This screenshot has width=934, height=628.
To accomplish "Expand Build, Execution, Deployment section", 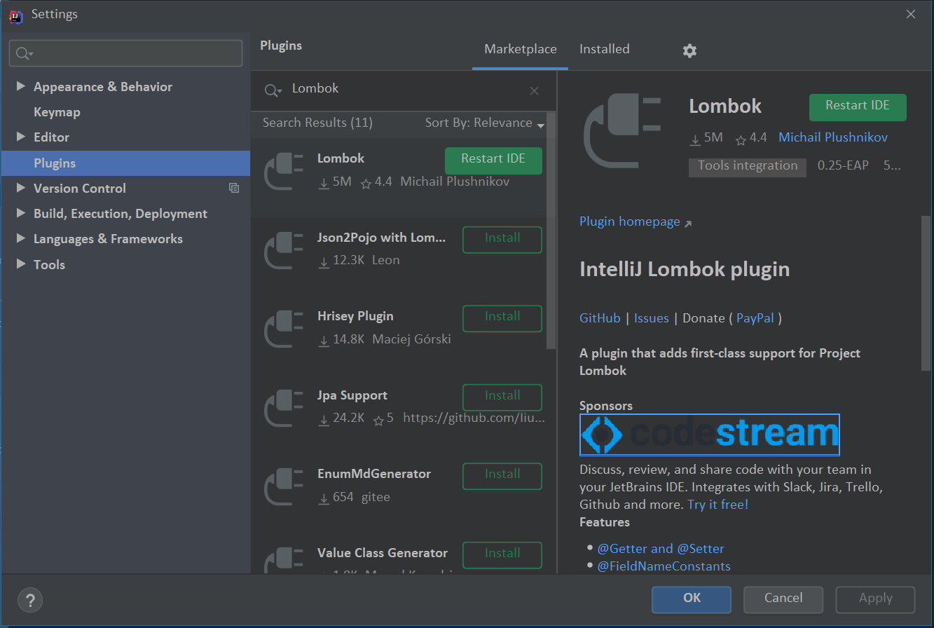I will [x=20, y=213].
